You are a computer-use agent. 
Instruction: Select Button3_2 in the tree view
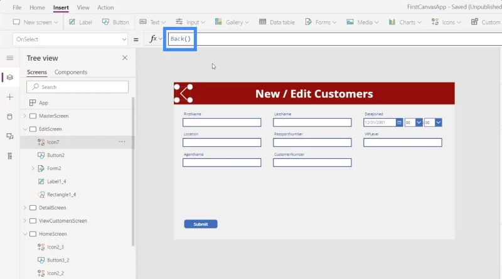[x=58, y=260]
